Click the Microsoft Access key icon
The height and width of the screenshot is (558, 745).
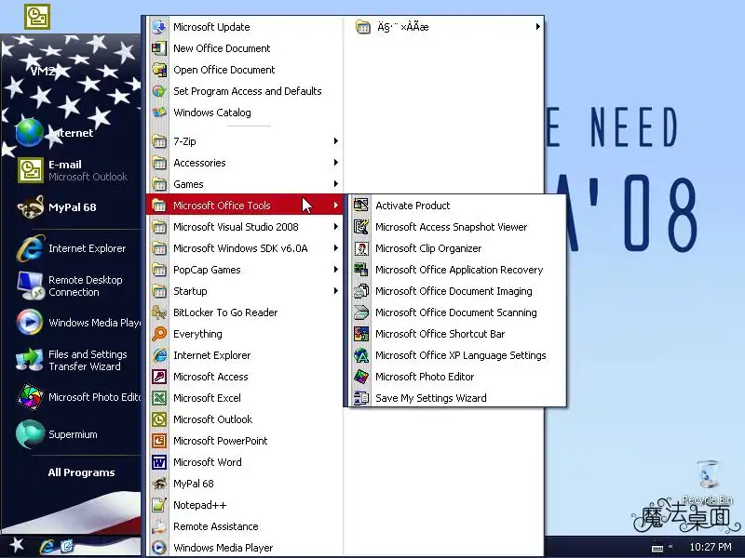tap(159, 377)
